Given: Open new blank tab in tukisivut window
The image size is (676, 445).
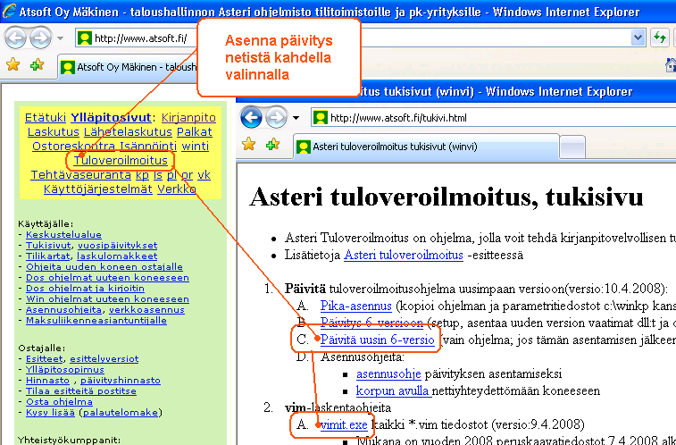Looking at the screenshot, I should coord(572,147).
